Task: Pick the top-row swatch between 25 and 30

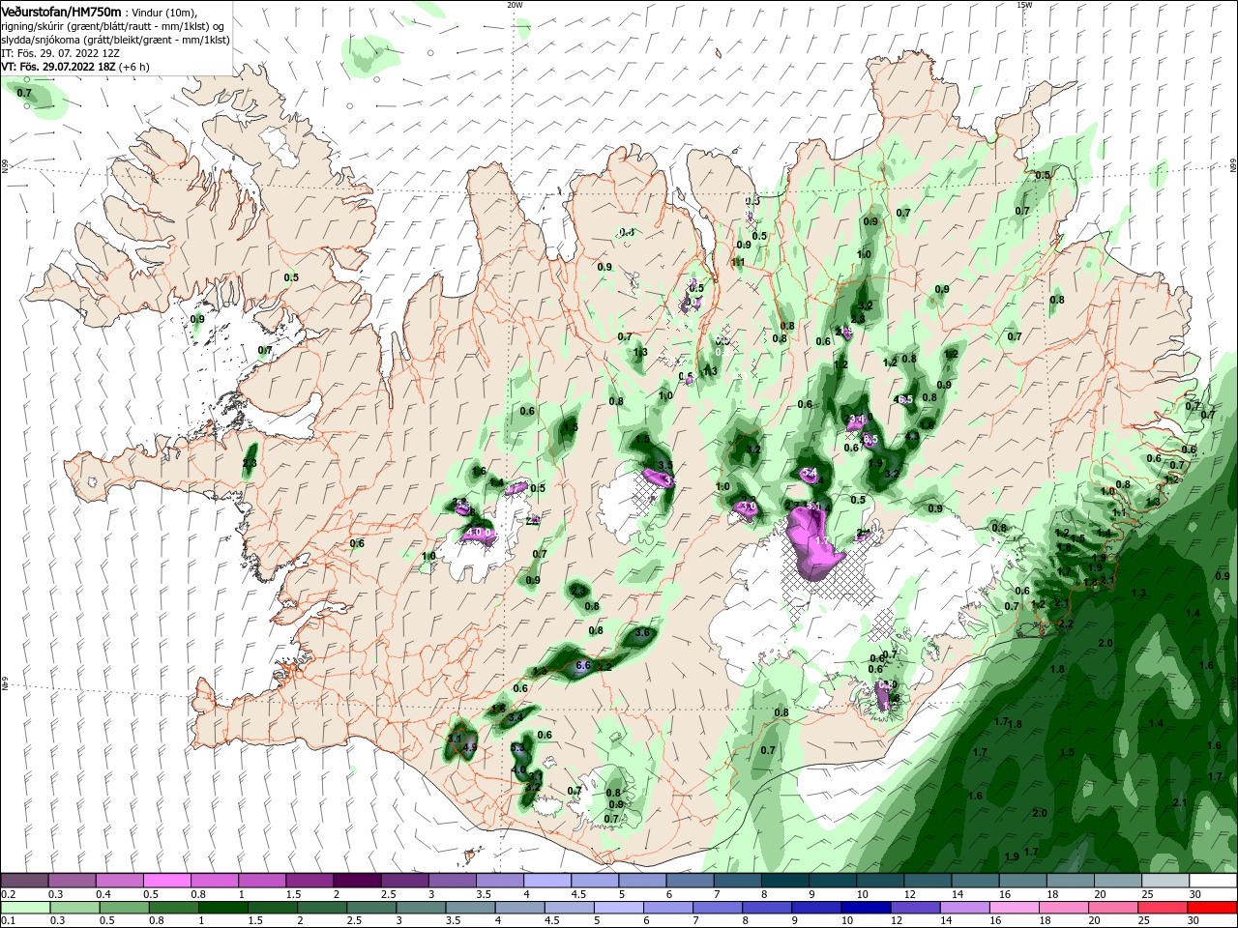Action: 1164,881
